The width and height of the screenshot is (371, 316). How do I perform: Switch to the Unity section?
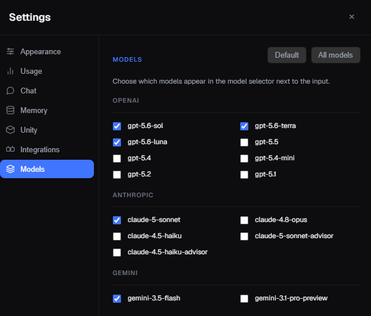point(47,130)
